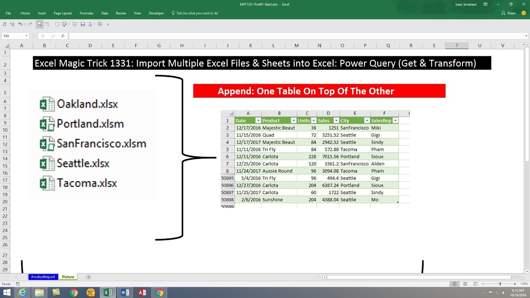Open the Name Box dropdown arrow
This screenshot has width=530, height=298.
click(x=27, y=36)
